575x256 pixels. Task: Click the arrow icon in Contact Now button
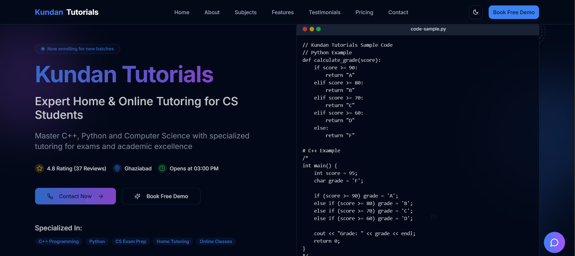click(101, 196)
